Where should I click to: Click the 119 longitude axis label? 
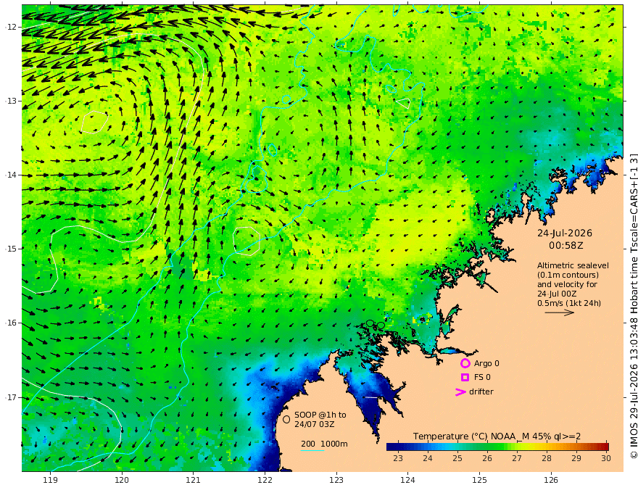click(50, 481)
